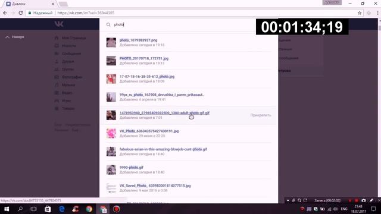Screen dimensions: 381x214
Task: Click the volume icon in the system tray
Action: tap(336, 209)
